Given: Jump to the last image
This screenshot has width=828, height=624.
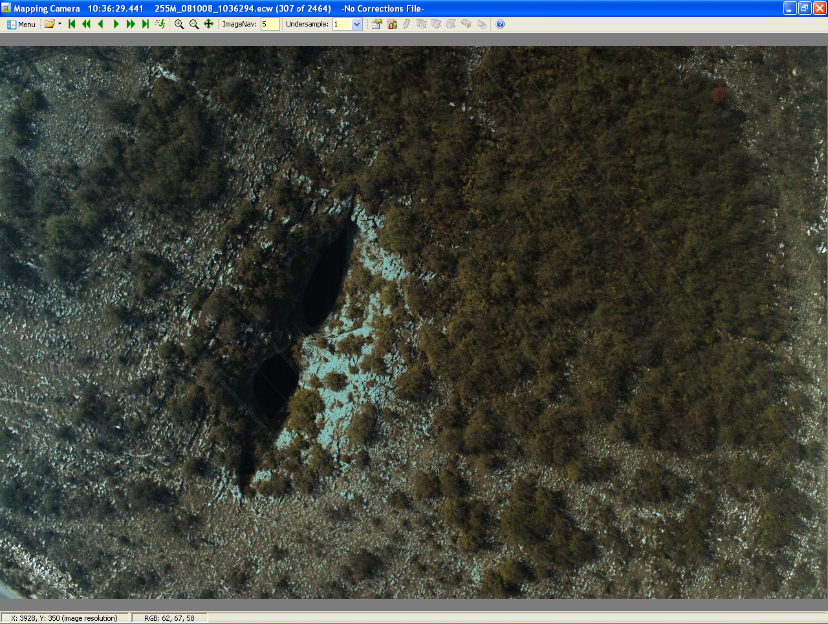Looking at the screenshot, I should [x=146, y=24].
